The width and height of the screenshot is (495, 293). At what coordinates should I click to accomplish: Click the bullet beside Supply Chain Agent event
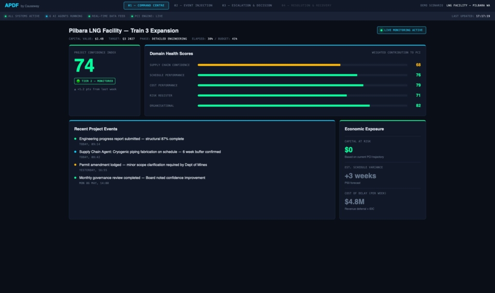pos(75,152)
